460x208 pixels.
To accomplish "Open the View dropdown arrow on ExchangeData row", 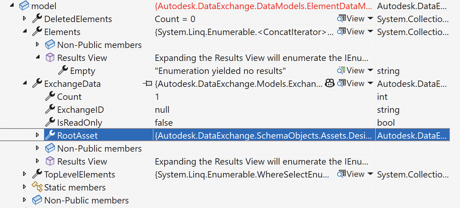I will (x=370, y=83).
